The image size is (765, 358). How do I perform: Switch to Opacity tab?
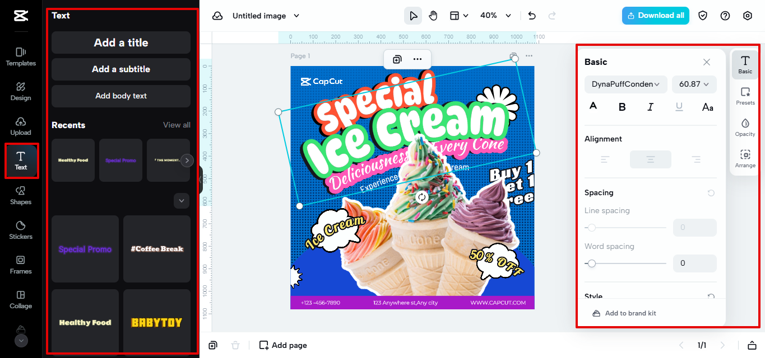click(745, 128)
